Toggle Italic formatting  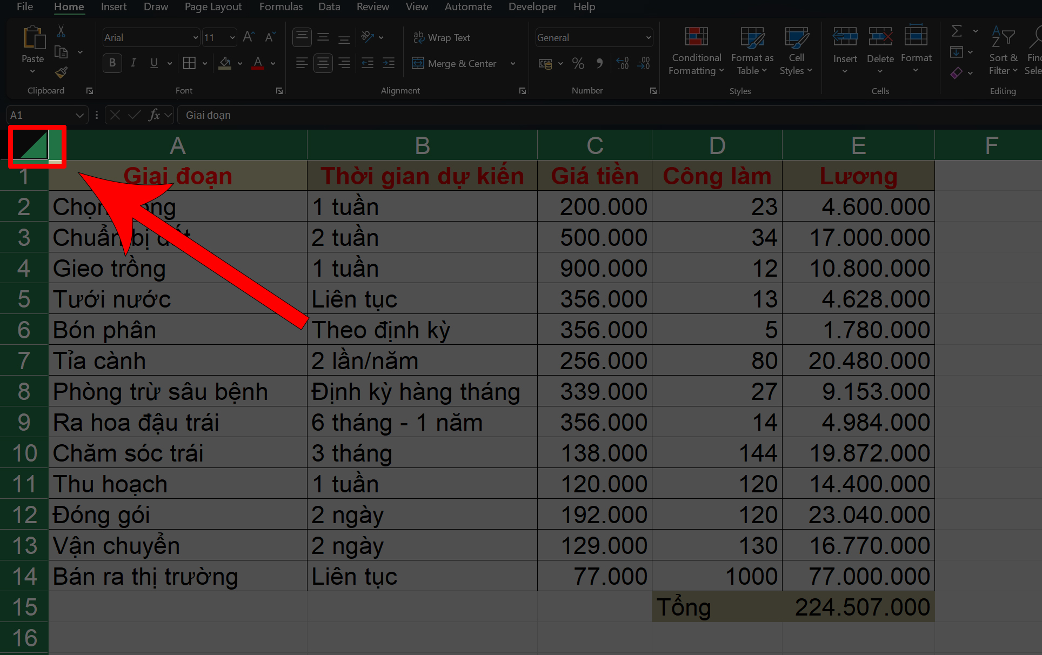133,63
